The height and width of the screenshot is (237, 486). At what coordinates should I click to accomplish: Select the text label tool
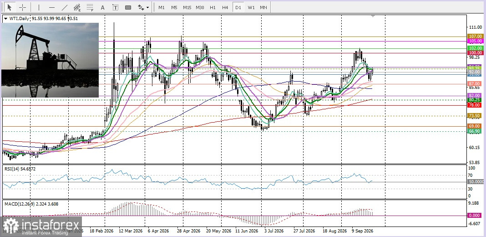115,7
